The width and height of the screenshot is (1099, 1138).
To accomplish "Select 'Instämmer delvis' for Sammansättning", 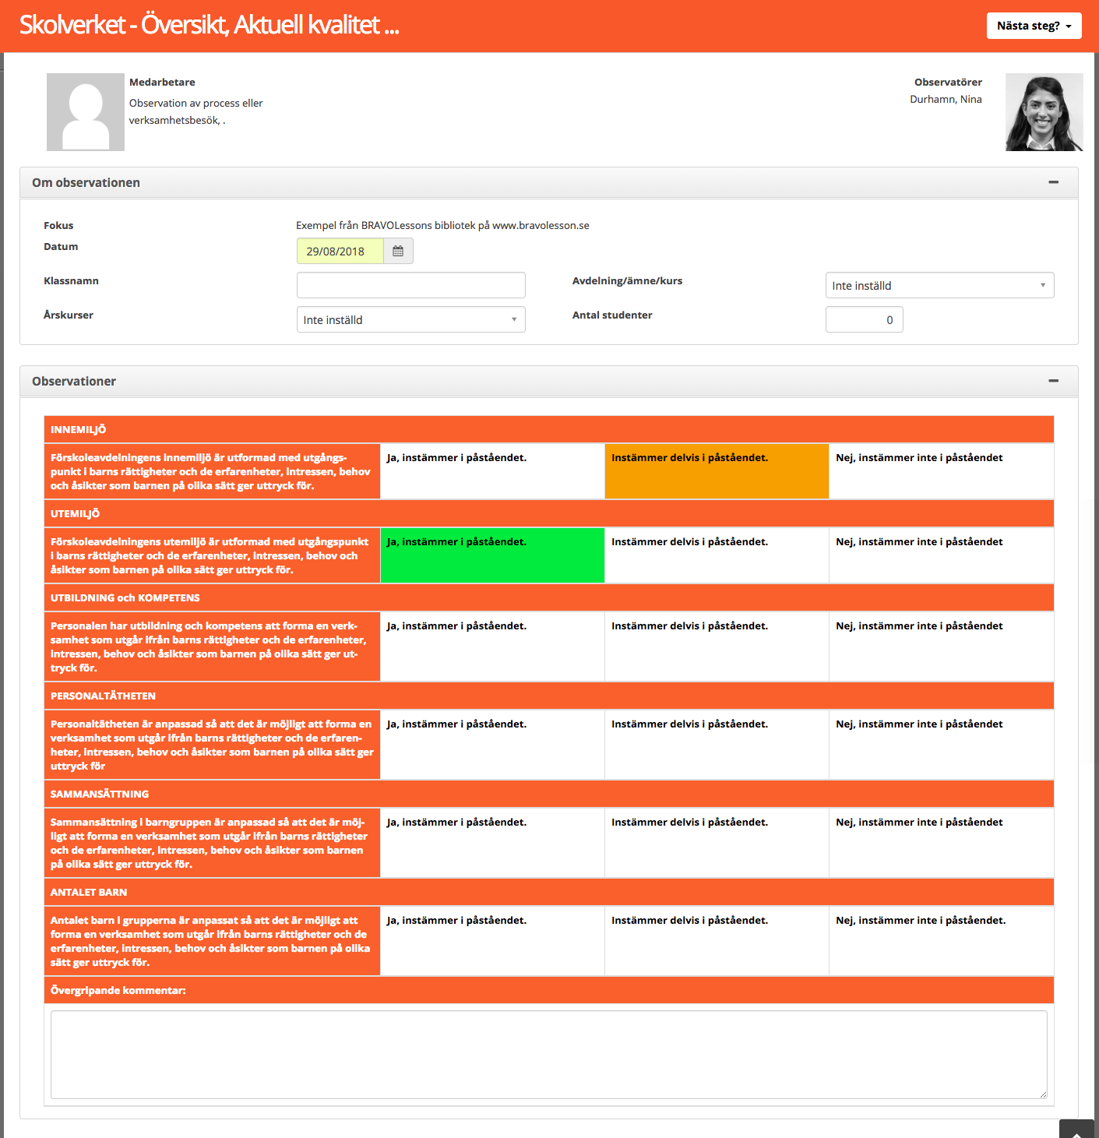I will coord(717,843).
